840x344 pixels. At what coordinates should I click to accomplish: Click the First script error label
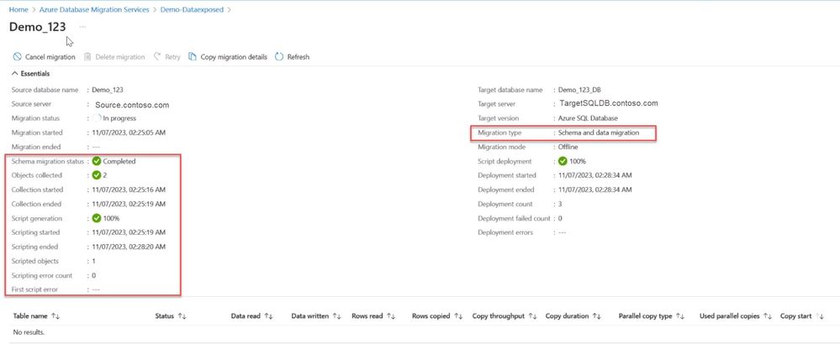pos(34,289)
